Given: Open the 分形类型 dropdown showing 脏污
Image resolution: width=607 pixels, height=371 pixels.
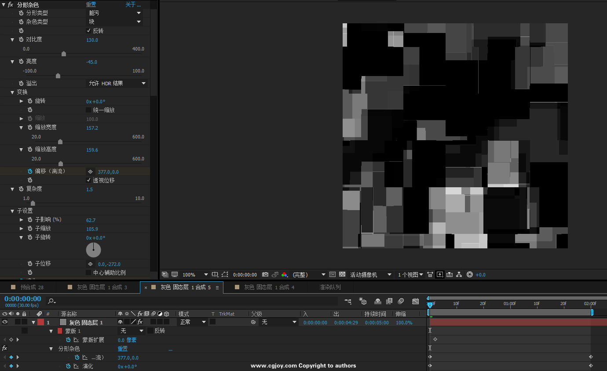Looking at the screenshot, I should click(x=114, y=13).
